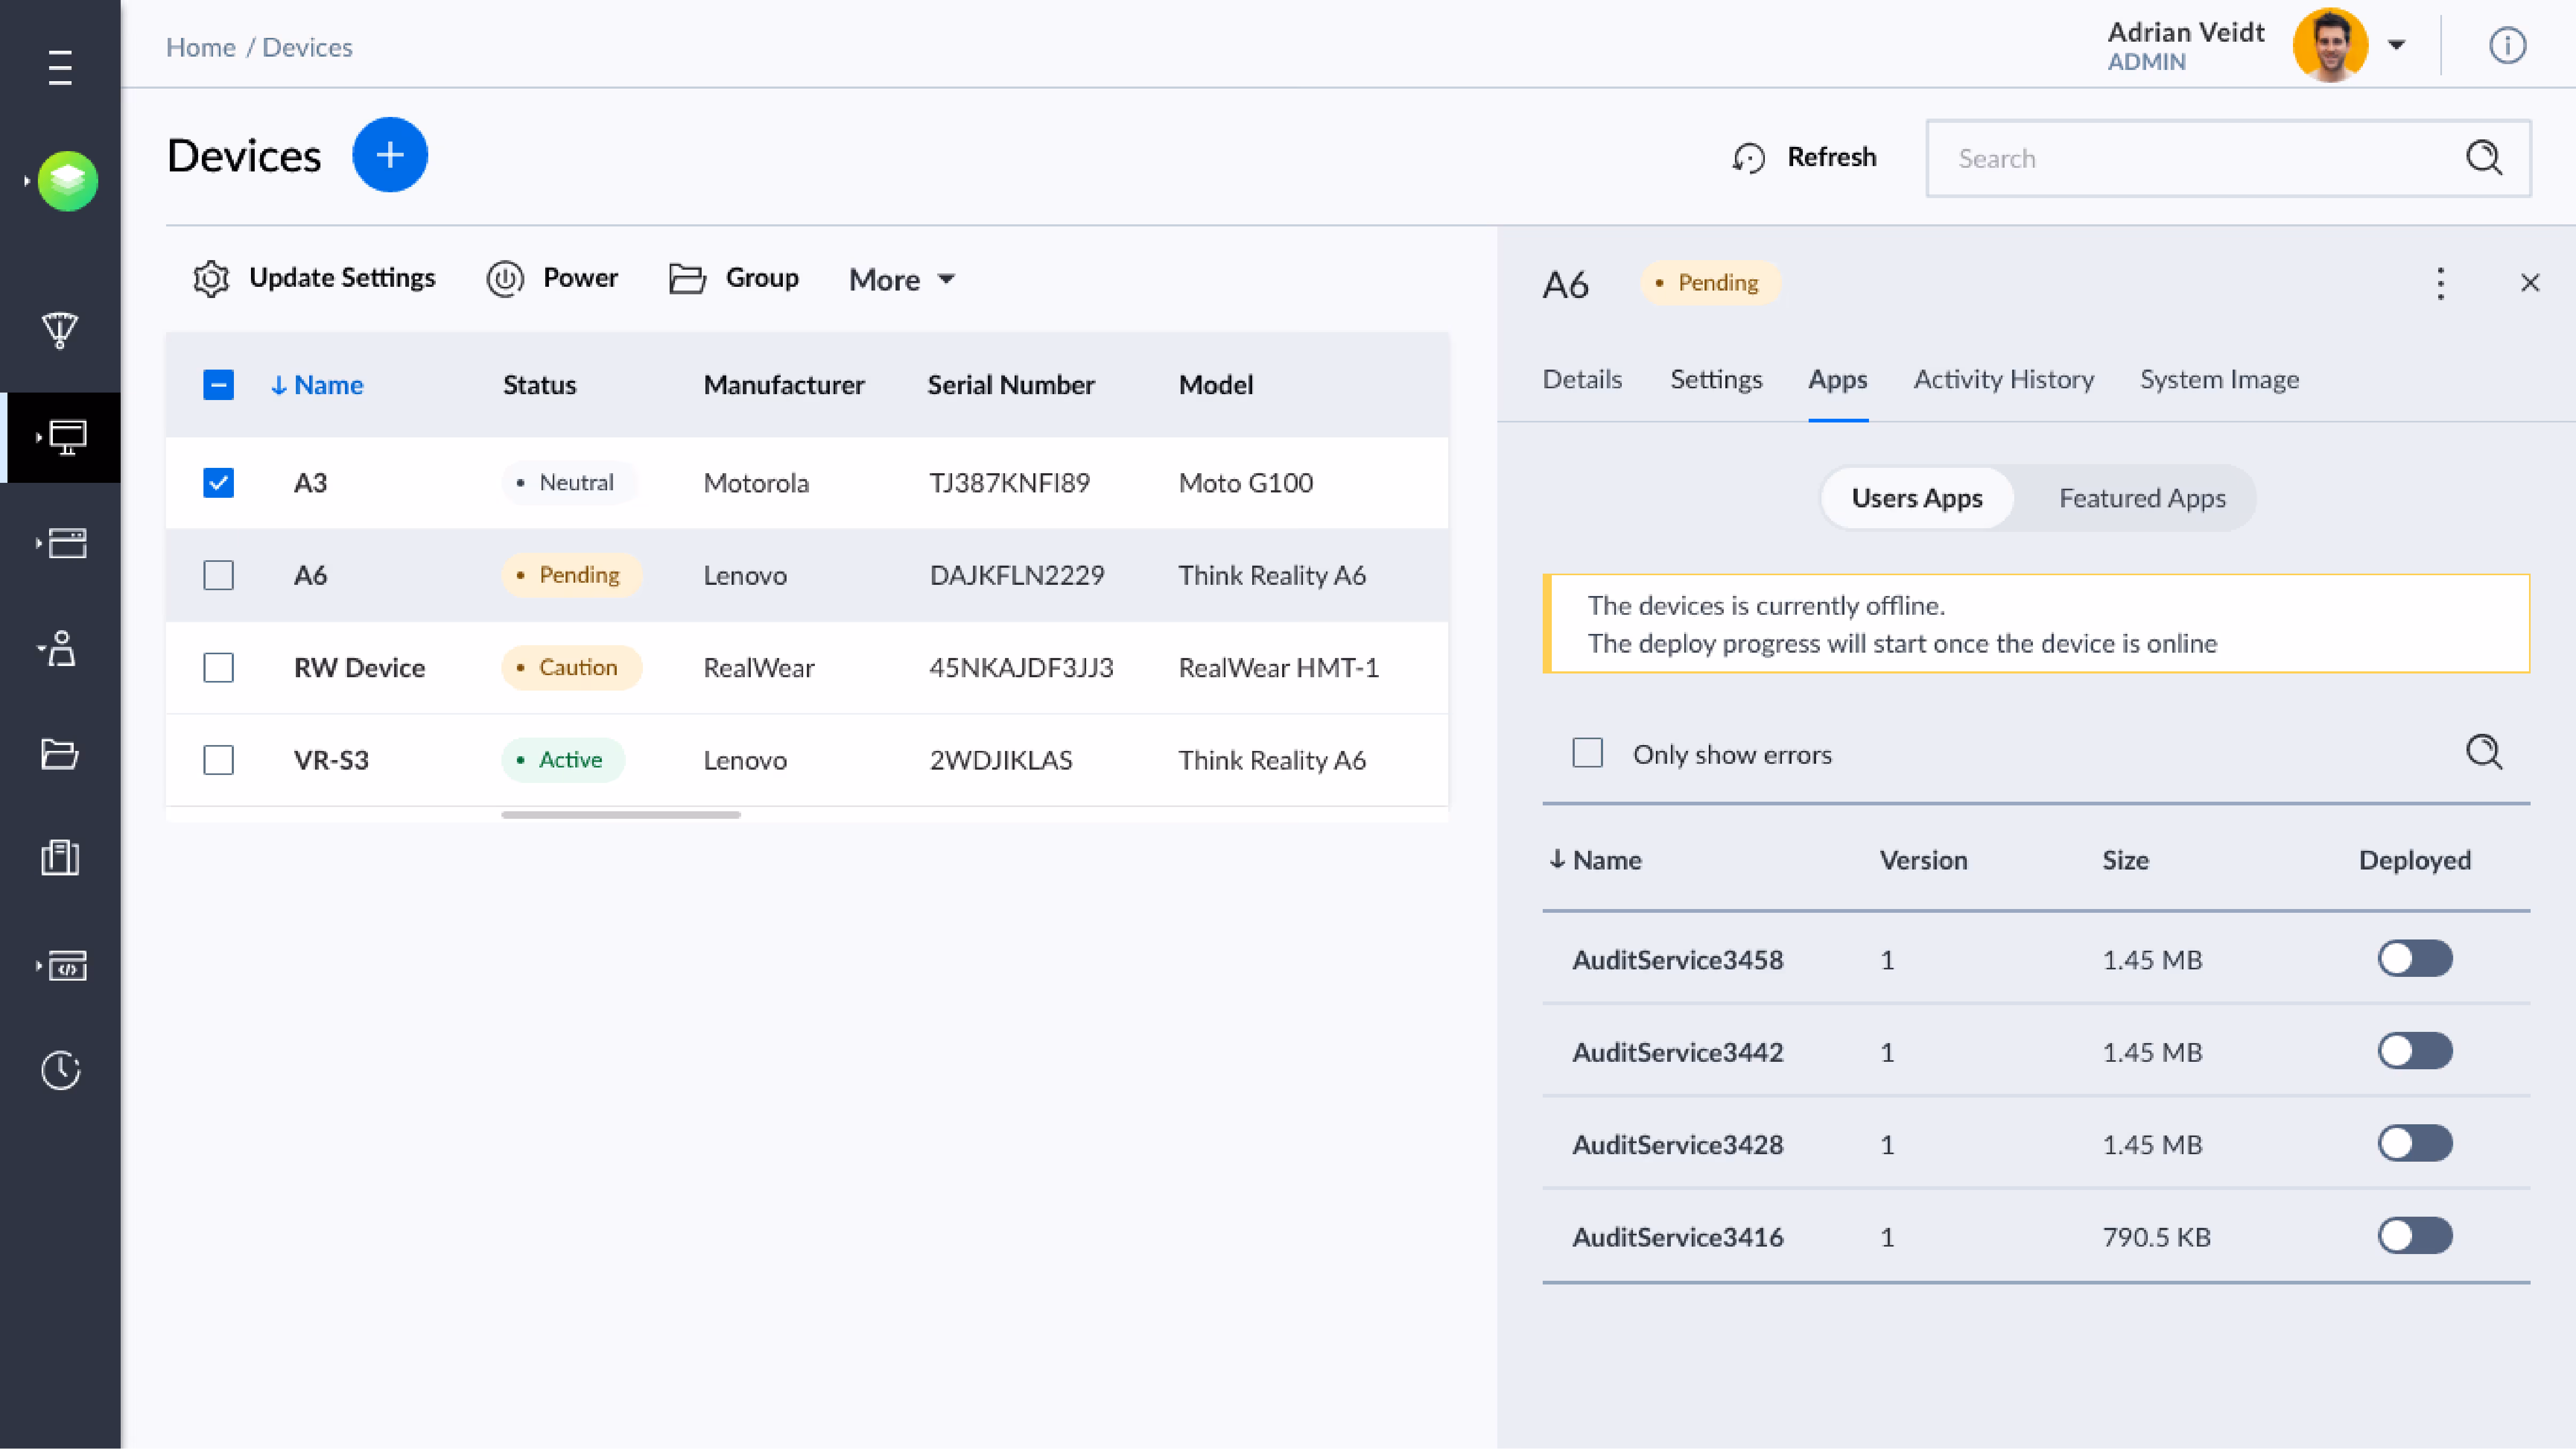Click the parachute deploy sidebar icon
Screen dimensions: 2576x1449
60,330
